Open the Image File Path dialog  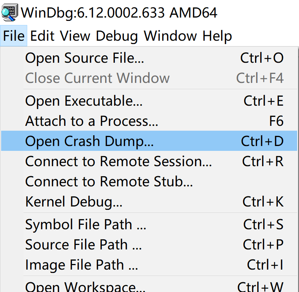[82, 265]
